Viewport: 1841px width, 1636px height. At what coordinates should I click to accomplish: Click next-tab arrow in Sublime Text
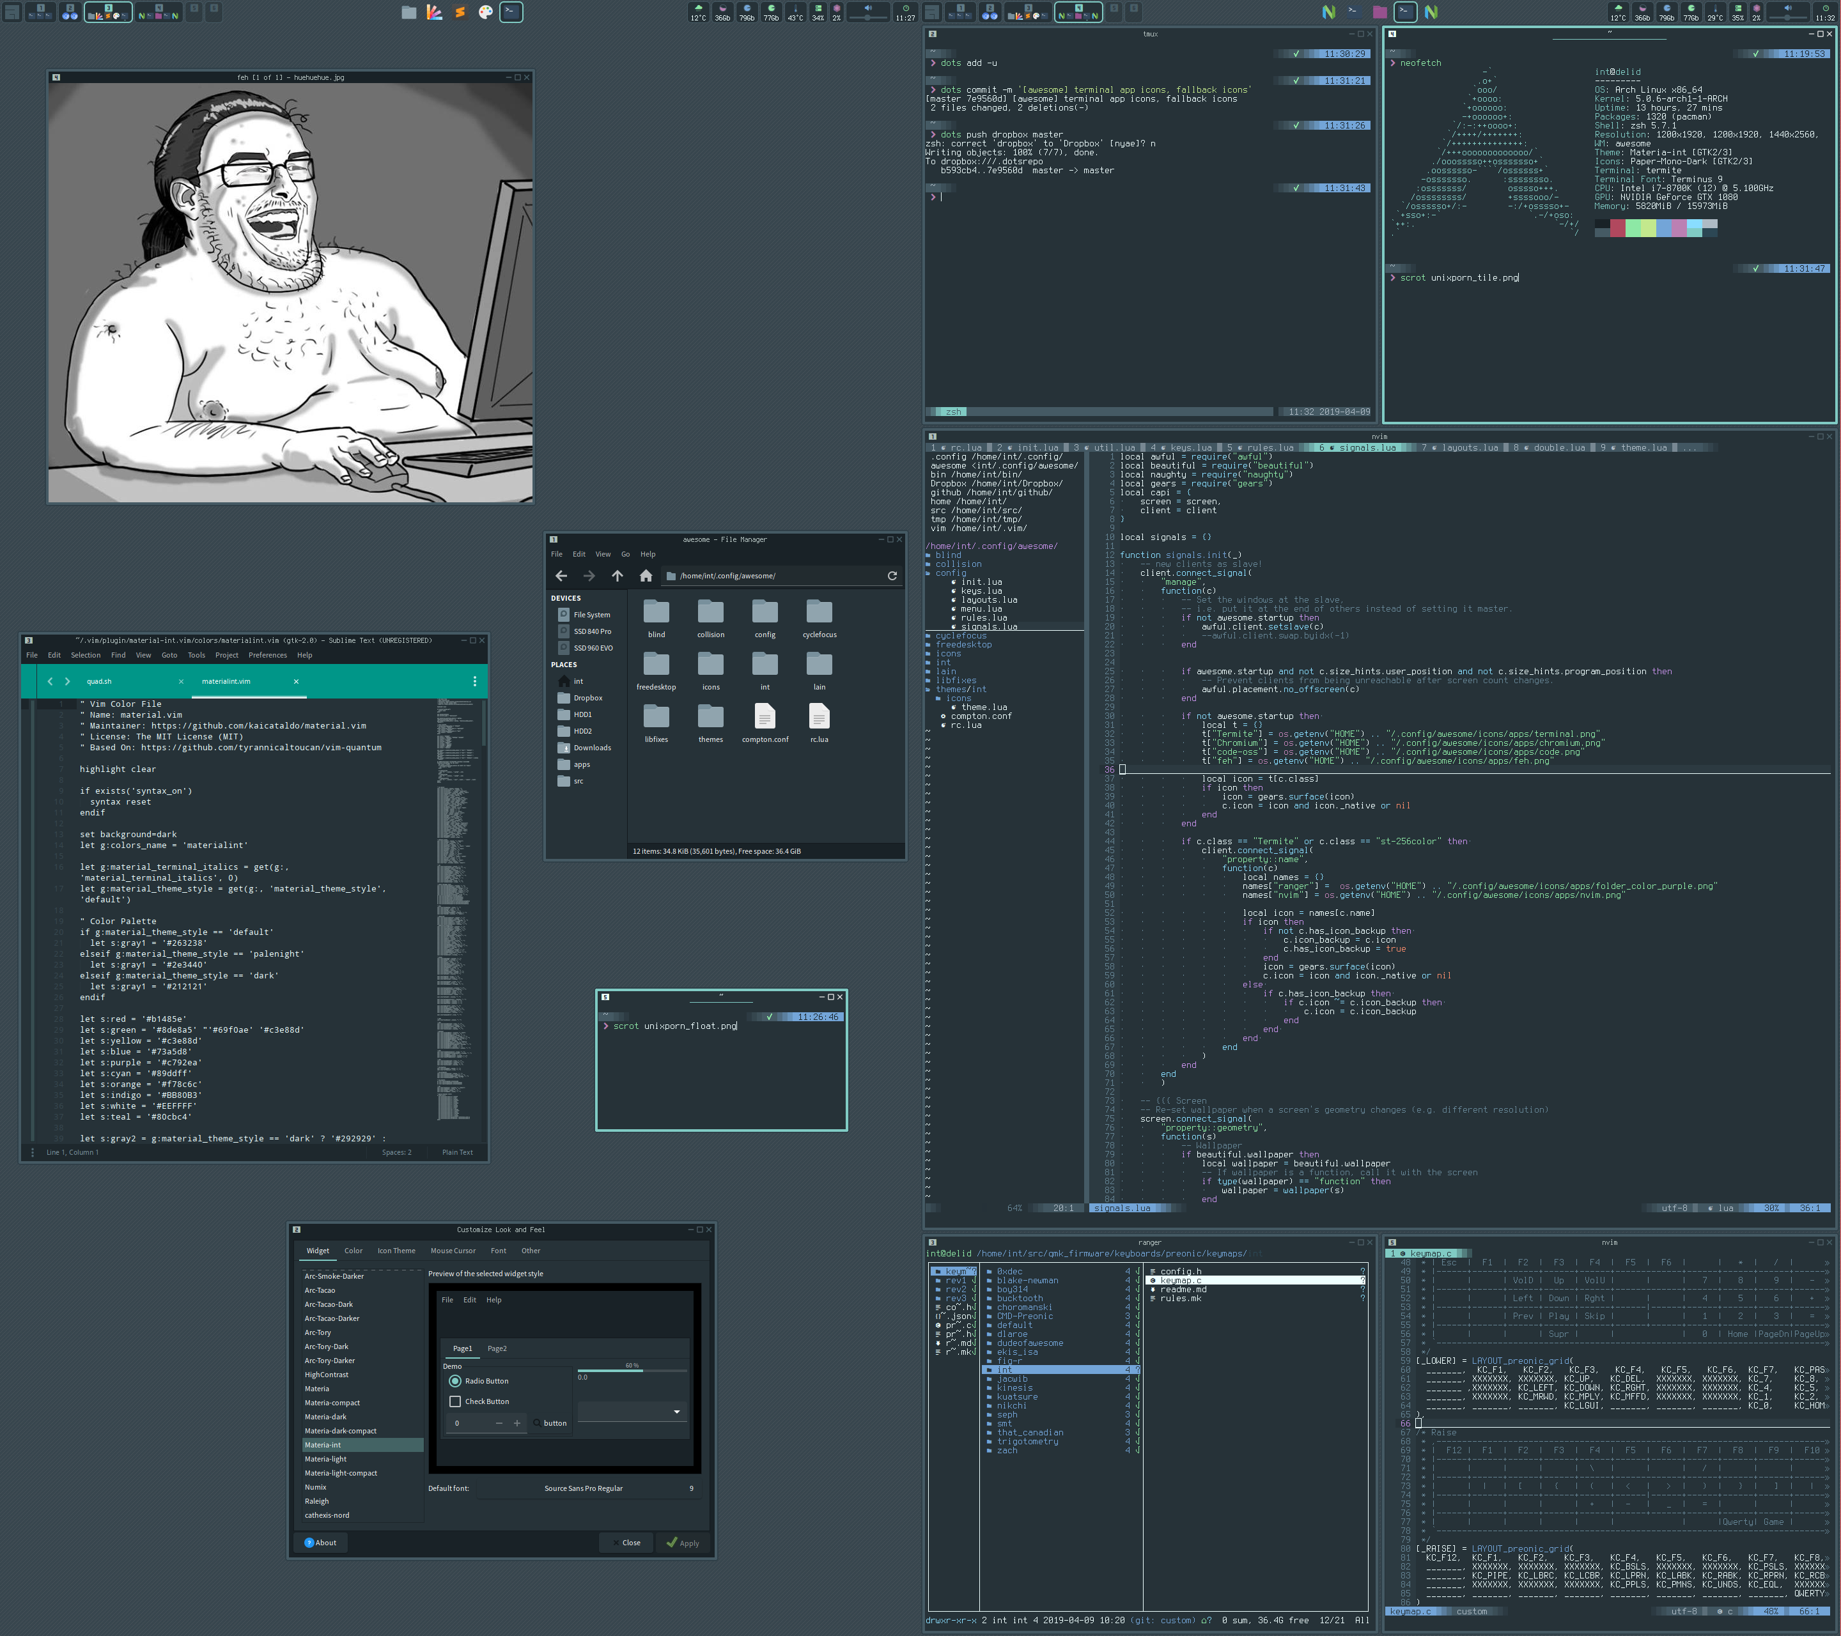pyautogui.click(x=68, y=682)
